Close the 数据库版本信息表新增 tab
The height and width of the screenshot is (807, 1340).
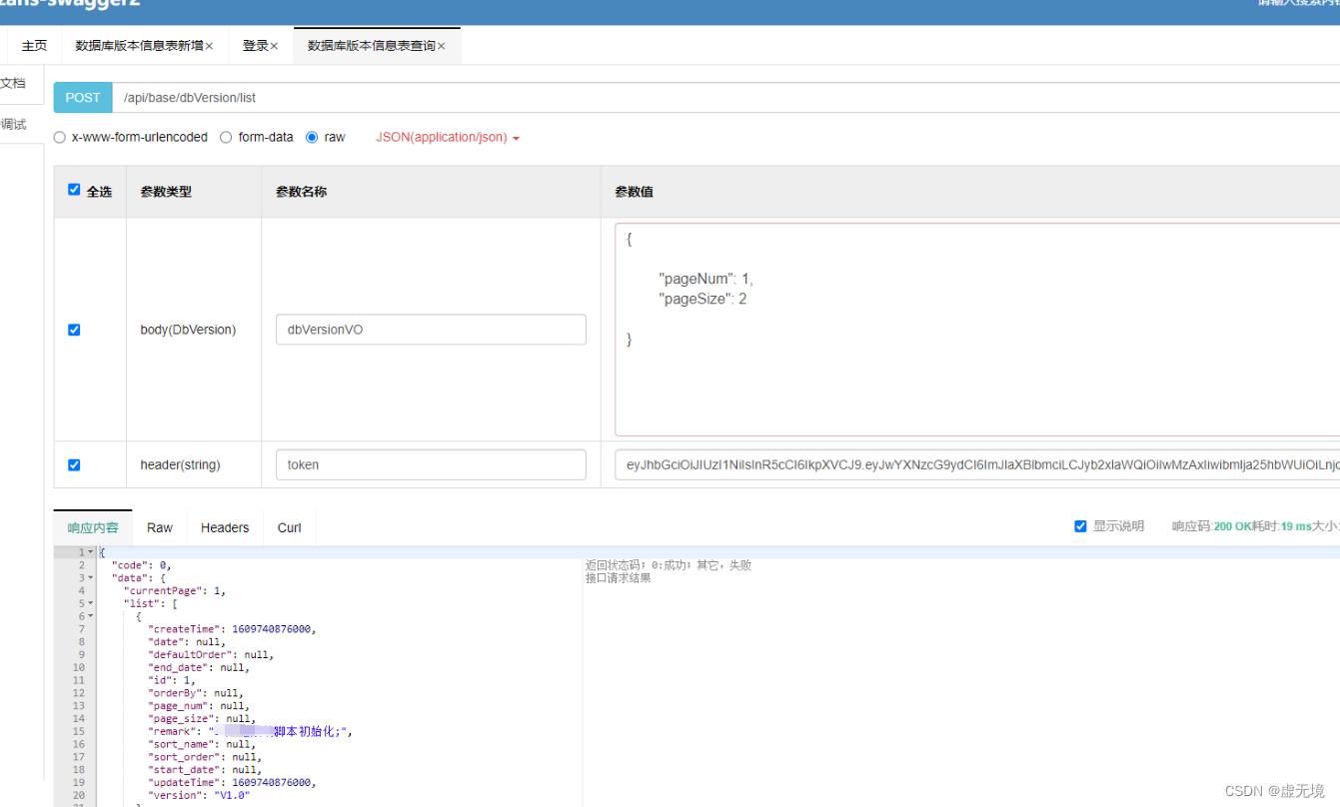coord(209,46)
